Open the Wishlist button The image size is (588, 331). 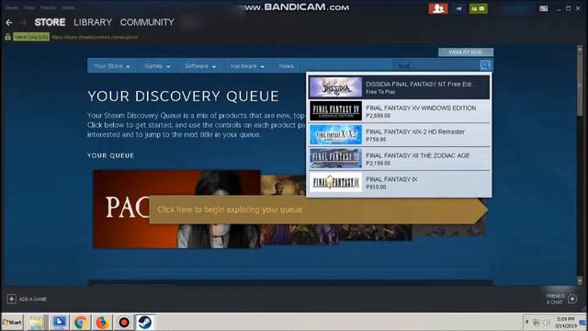pyautogui.click(x=466, y=51)
